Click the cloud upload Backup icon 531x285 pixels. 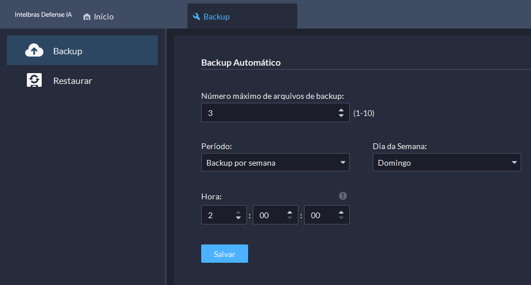(x=34, y=50)
